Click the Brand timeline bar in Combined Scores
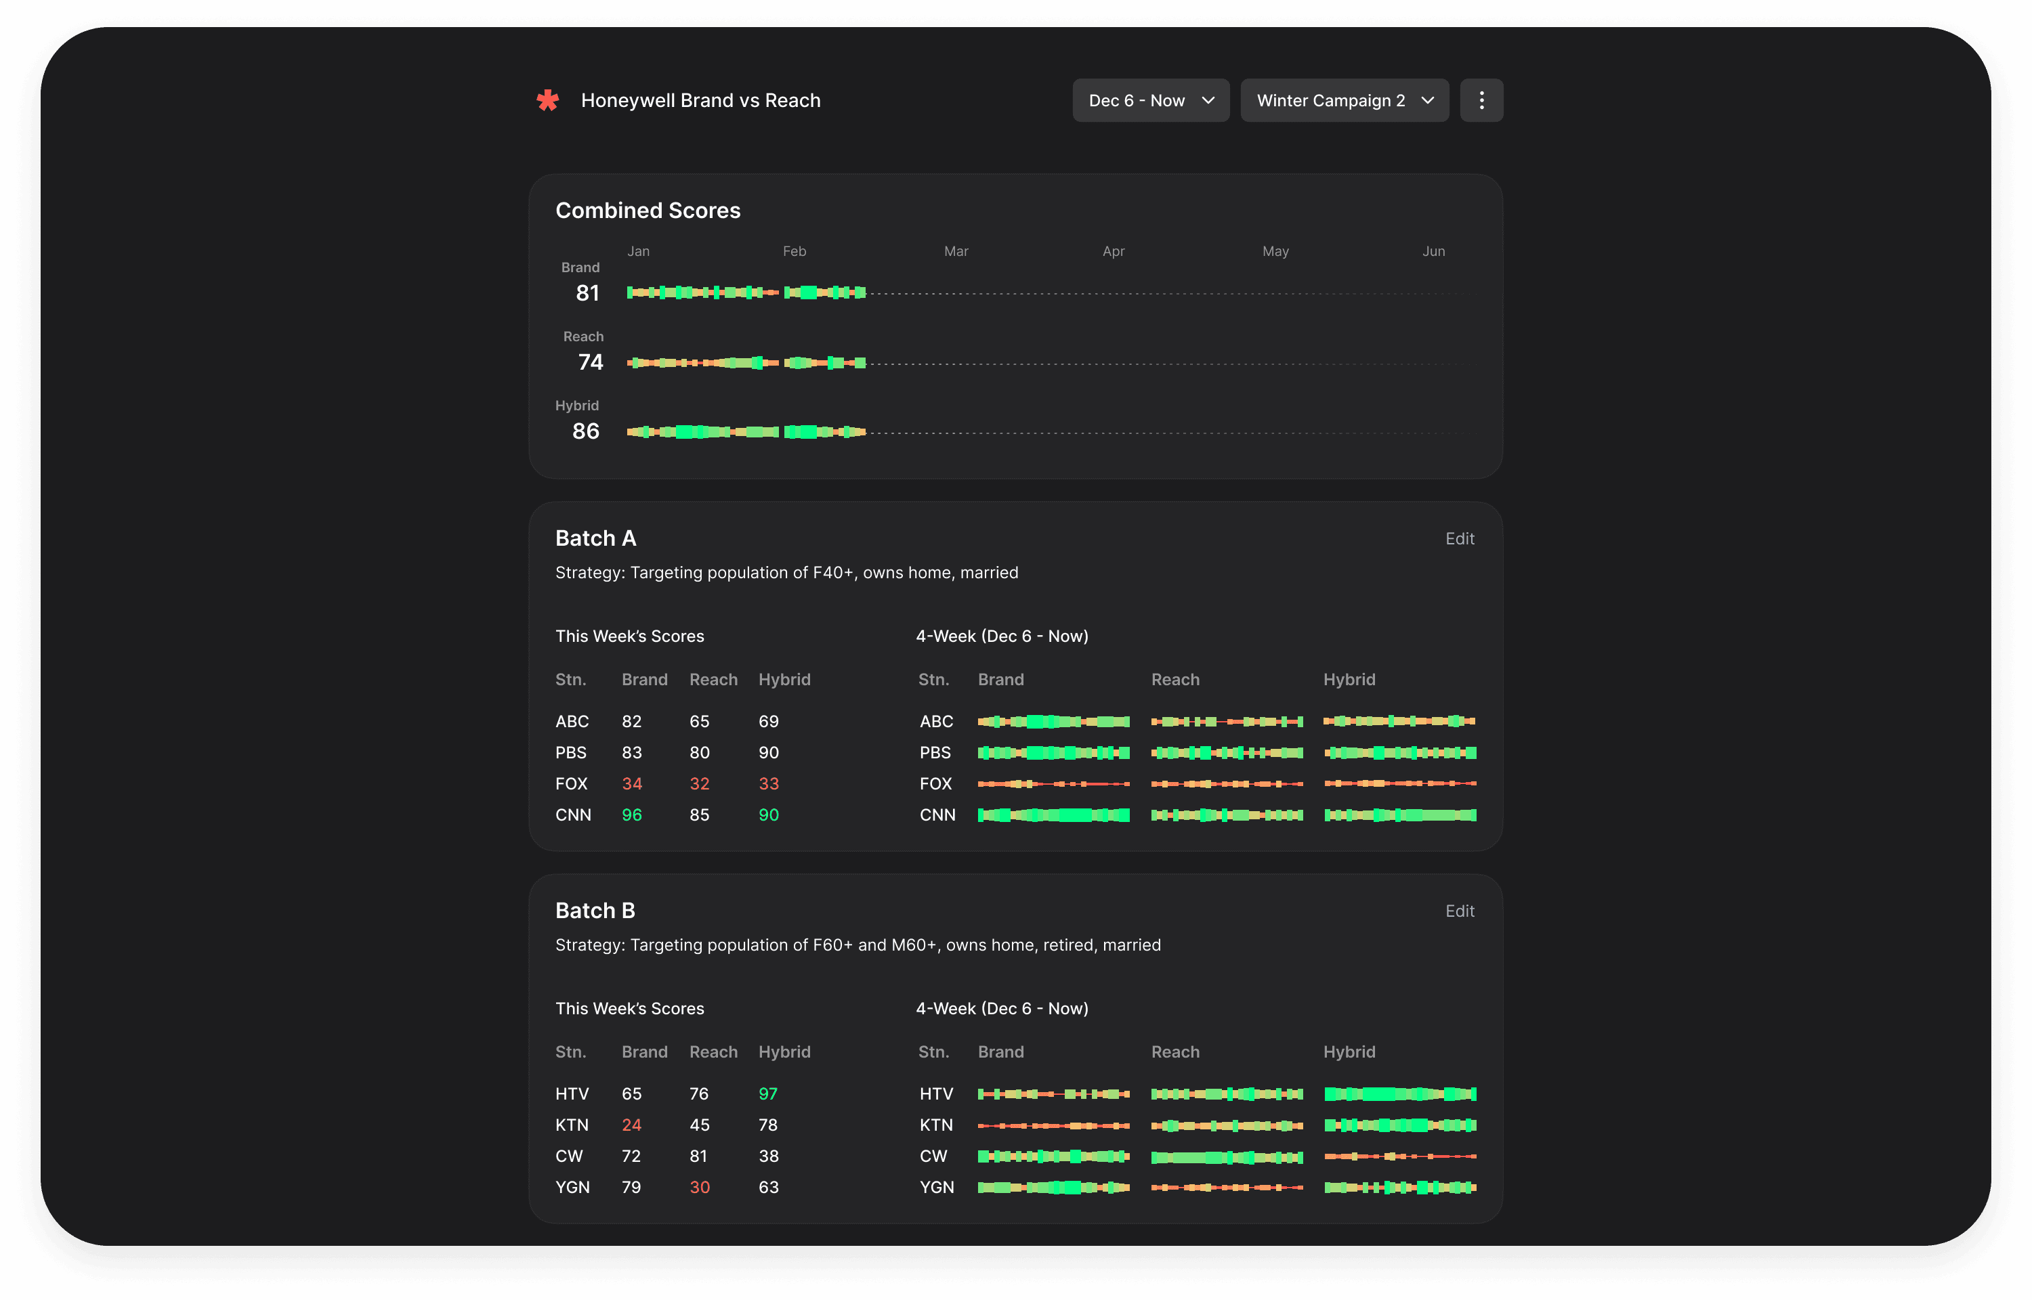This screenshot has height=1300, width=2032. [x=746, y=293]
